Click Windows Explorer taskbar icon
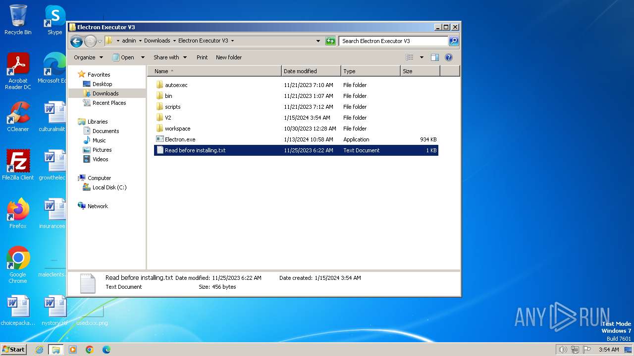Image resolution: width=634 pixels, height=356 pixels. tap(55, 350)
